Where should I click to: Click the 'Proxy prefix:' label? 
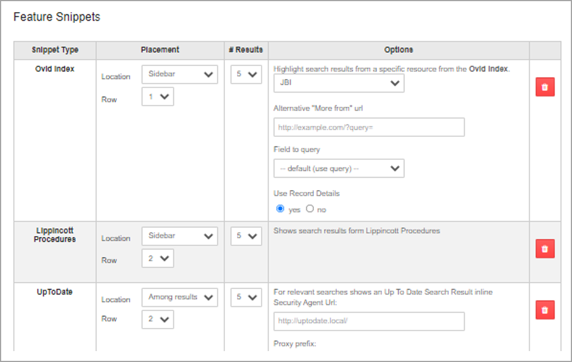tap(295, 344)
